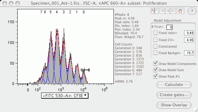
Task: Click peak number 7 label on histogram
Action: coord(41,12)
